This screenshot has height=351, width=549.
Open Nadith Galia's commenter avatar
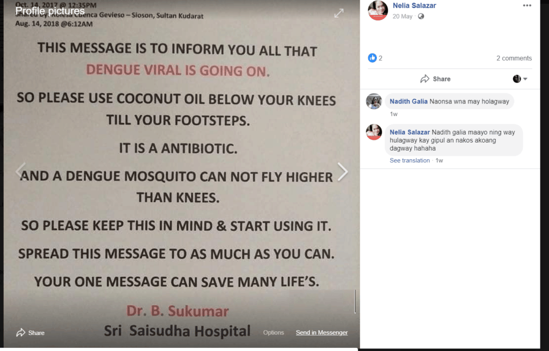point(374,101)
